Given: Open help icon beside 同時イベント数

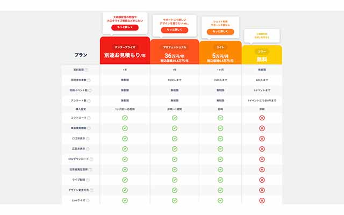Looking at the screenshot, I should (90, 90).
